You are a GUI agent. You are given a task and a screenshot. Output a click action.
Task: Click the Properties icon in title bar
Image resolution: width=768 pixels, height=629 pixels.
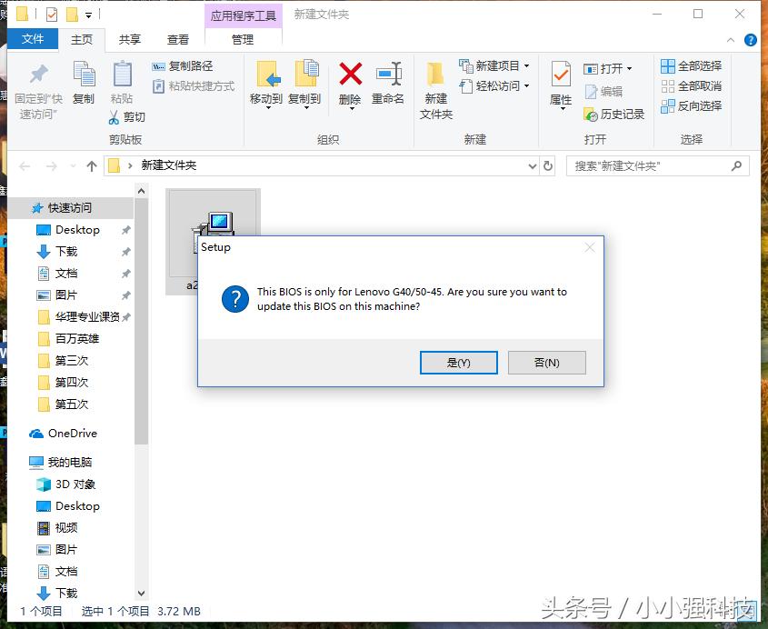click(52, 15)
